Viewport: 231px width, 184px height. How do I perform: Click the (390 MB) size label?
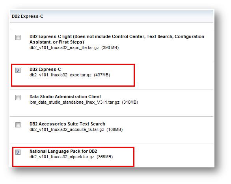[110, 48]
